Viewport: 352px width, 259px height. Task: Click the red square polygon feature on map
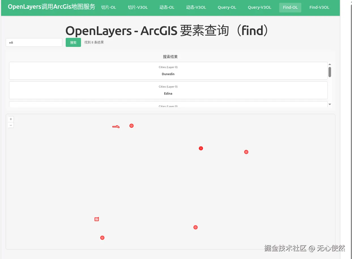click(97, 219)
